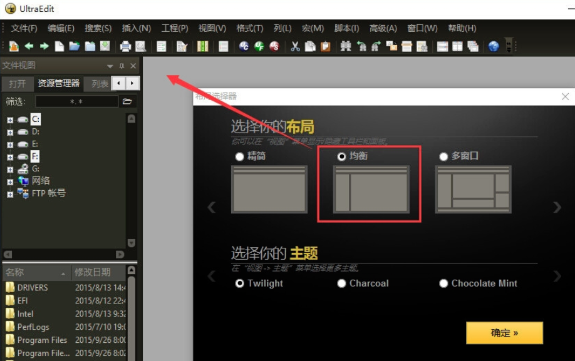Click the blue UC compare icon
Viewport: 575px width, 361px height.
(x=244, y=46)
